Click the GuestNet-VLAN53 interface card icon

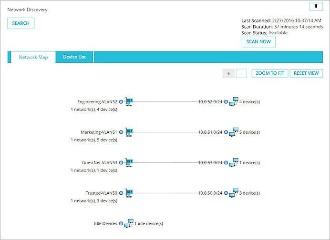tap(129, 163)
